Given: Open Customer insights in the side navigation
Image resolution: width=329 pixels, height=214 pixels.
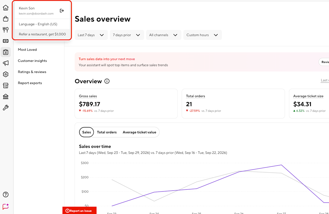Looking at the screenshot, I should (x=32, y=61).
